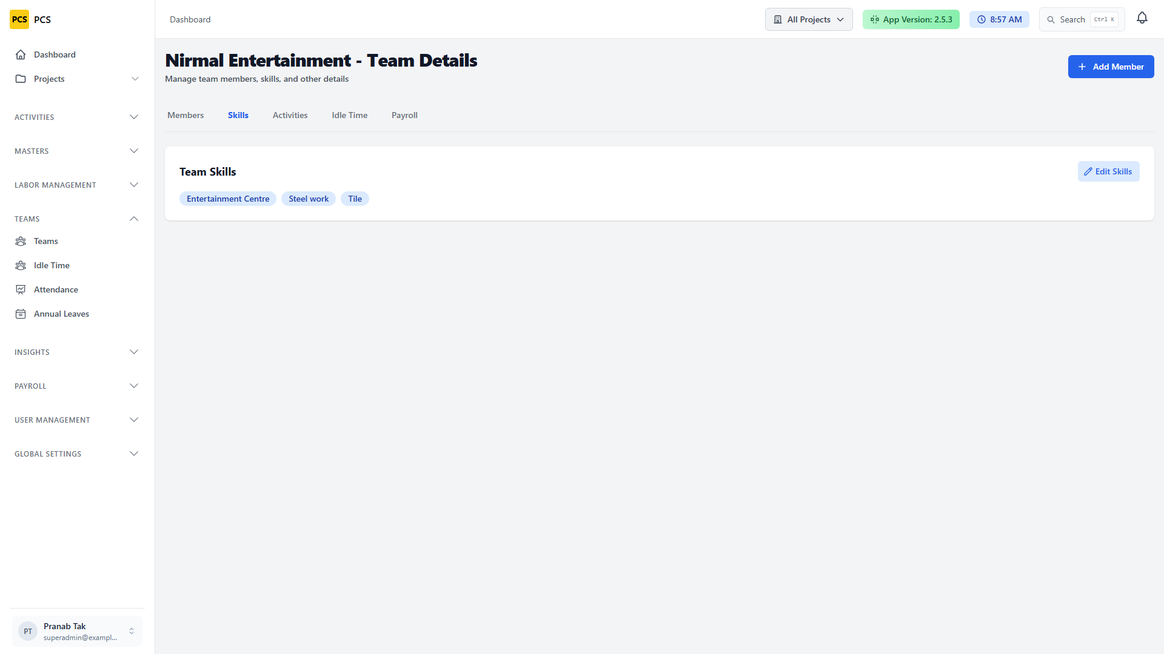
Task: Click the Steel work skill tag
Action: [309, 199]
